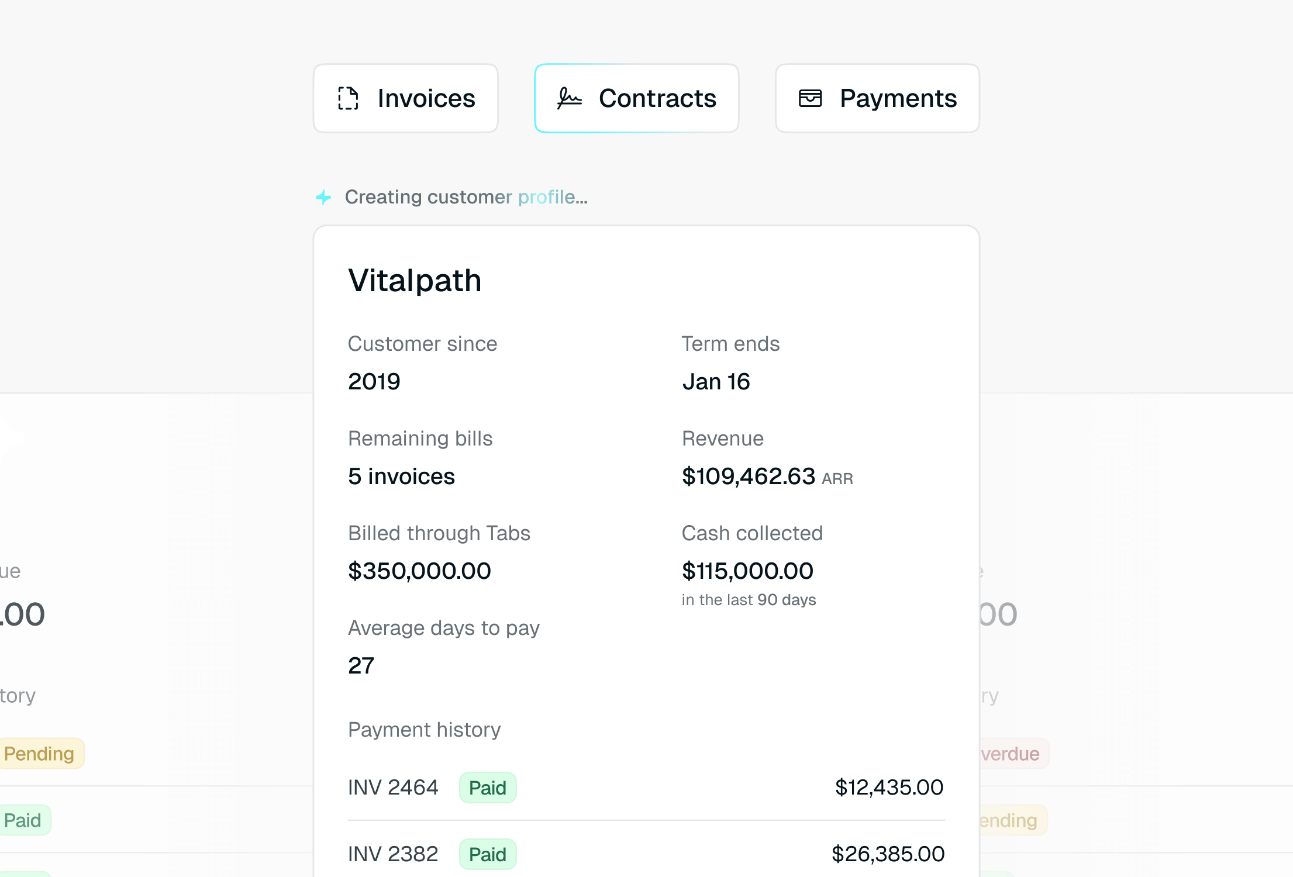1293x877 pixels.
Task: Click the $26,385.00 payment amount
Action: pos(888,854)
